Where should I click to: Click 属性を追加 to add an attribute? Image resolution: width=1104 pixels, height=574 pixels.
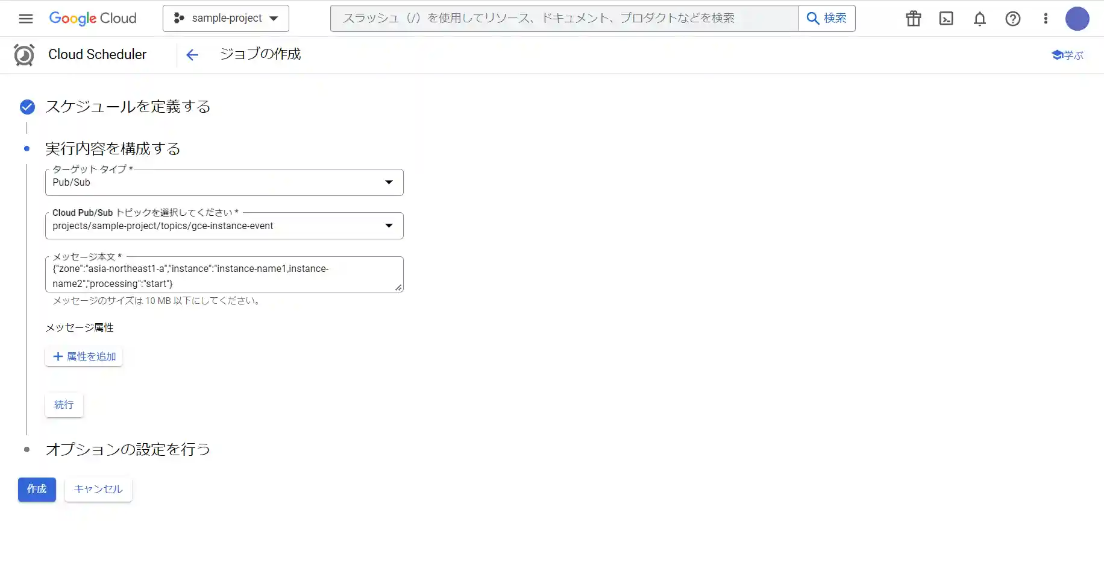click(x=84, y=356)
